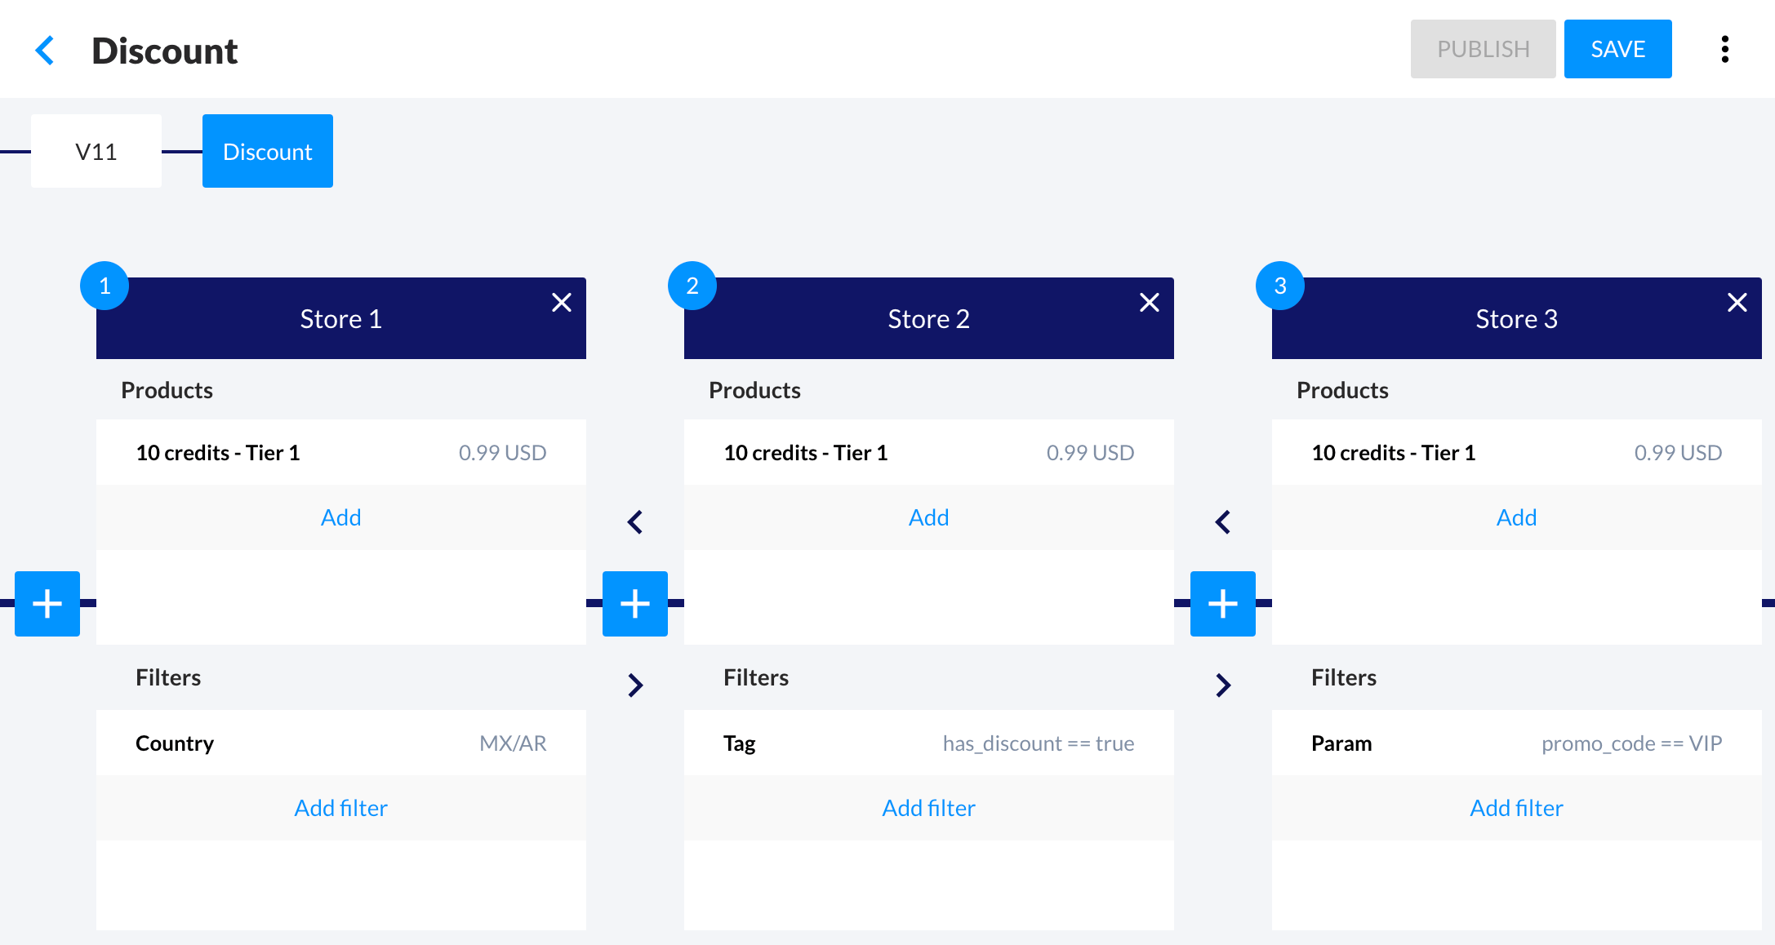The width and height of the screenshot is (1775, 945).
Task: Click plus button between Store 1 and 2
Action: tap(635, 604)
